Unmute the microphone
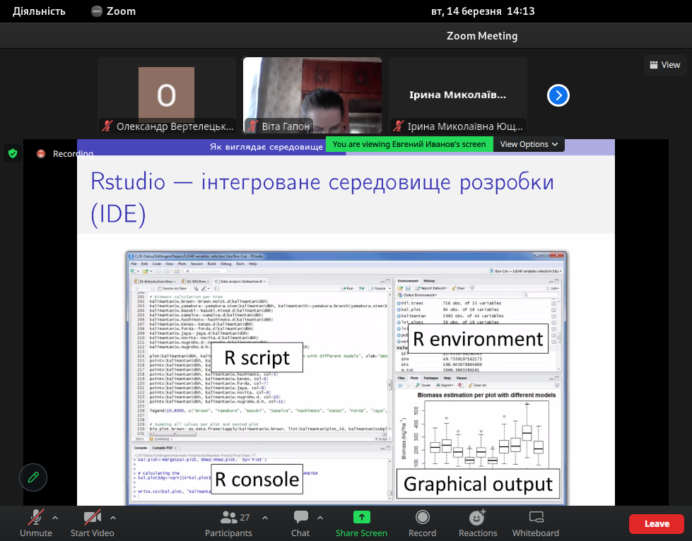 (36, 523)
